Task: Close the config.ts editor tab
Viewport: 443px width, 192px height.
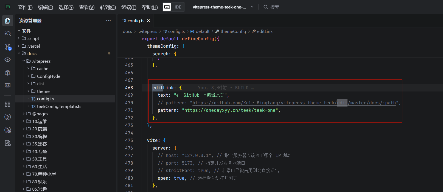Action: pos(148,21)
